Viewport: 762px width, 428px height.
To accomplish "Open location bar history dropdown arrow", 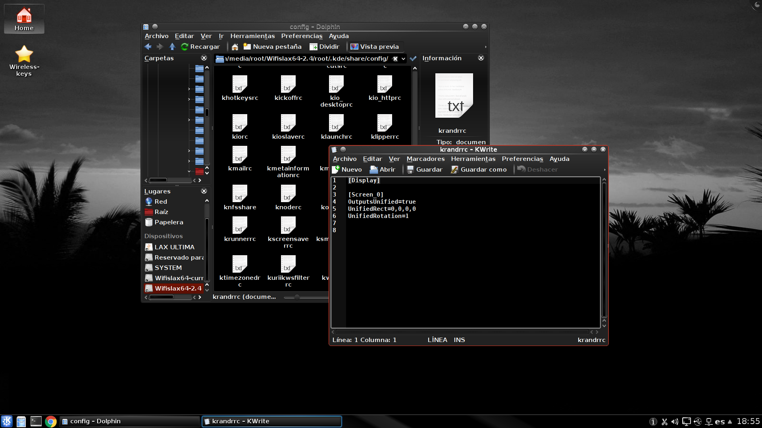I will (403, 59).
